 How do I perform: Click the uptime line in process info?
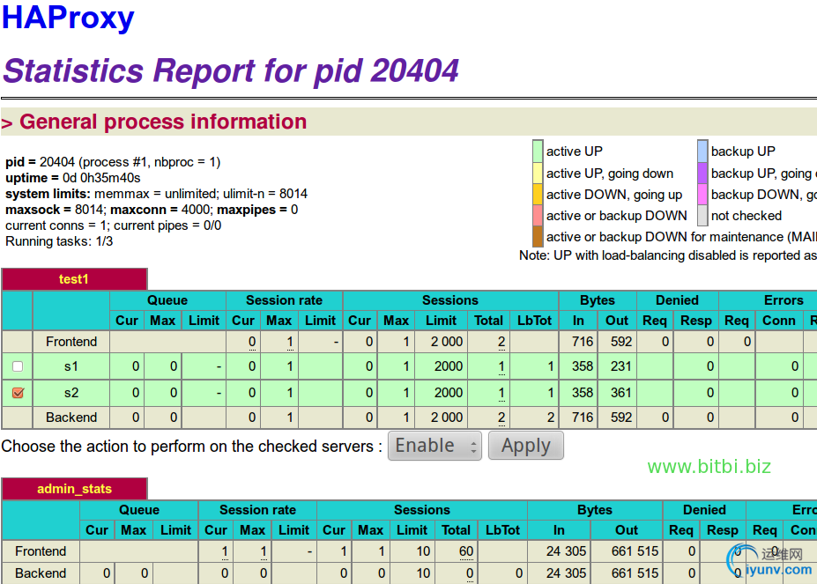(x=73, y=178)
